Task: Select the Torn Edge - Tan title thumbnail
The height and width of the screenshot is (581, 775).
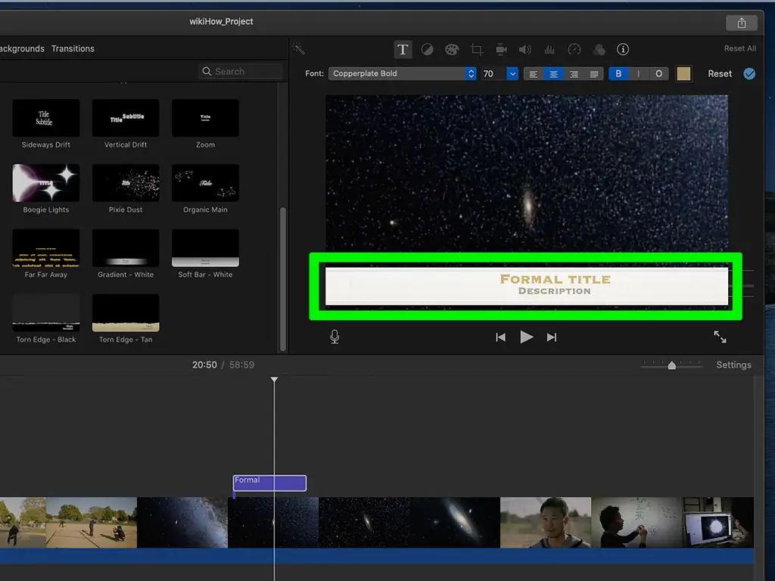Action: pos(126,312)
